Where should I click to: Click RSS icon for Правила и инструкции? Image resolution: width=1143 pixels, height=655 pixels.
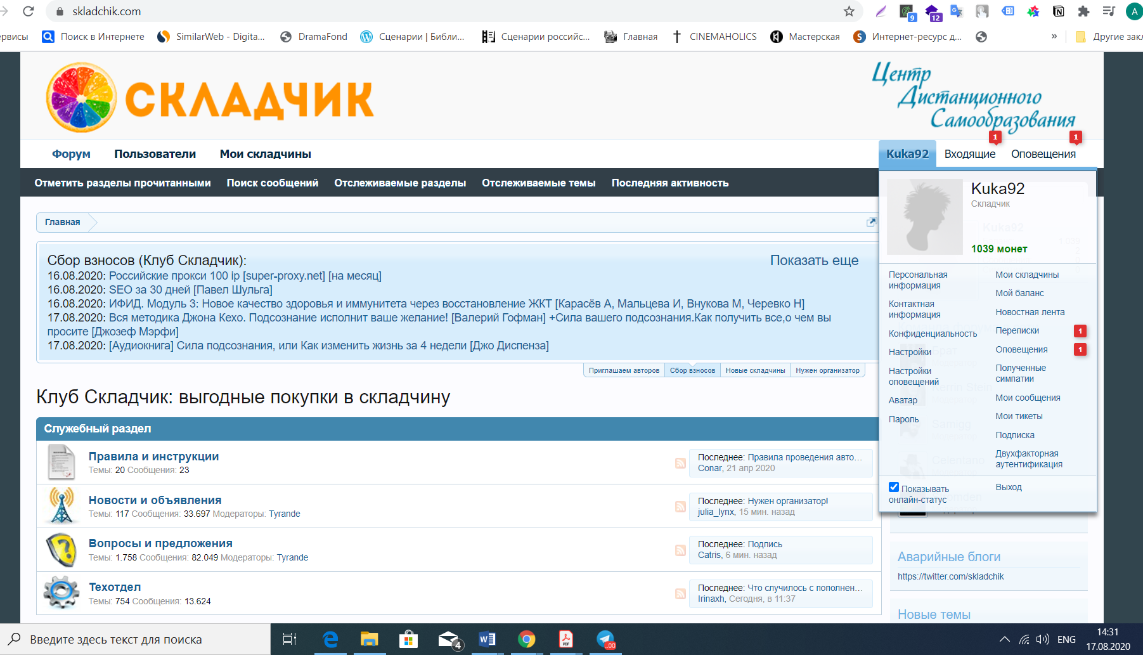(680, 463)
